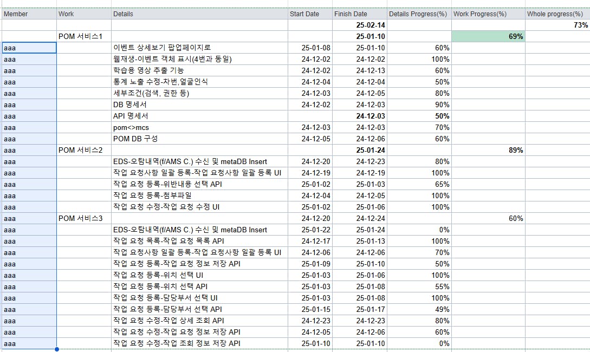Select the API 명세서 details cell

[199, 116]
